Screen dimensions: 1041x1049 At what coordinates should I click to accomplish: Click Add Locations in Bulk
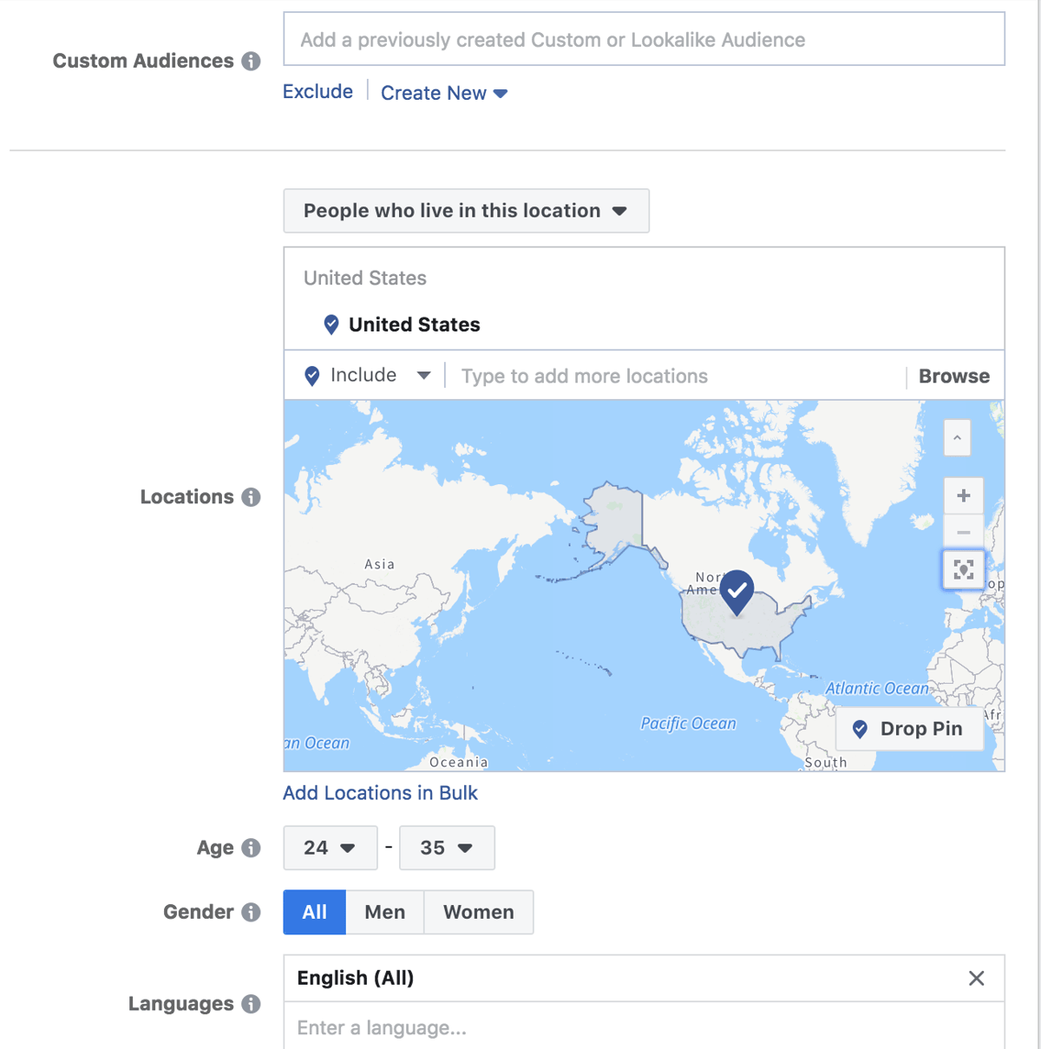(x=380, y=792)
